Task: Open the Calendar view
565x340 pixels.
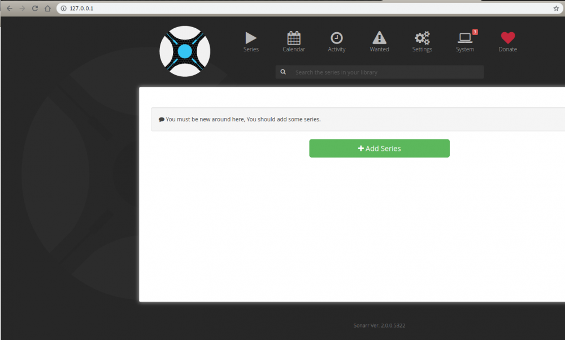Action: (294, 38)
